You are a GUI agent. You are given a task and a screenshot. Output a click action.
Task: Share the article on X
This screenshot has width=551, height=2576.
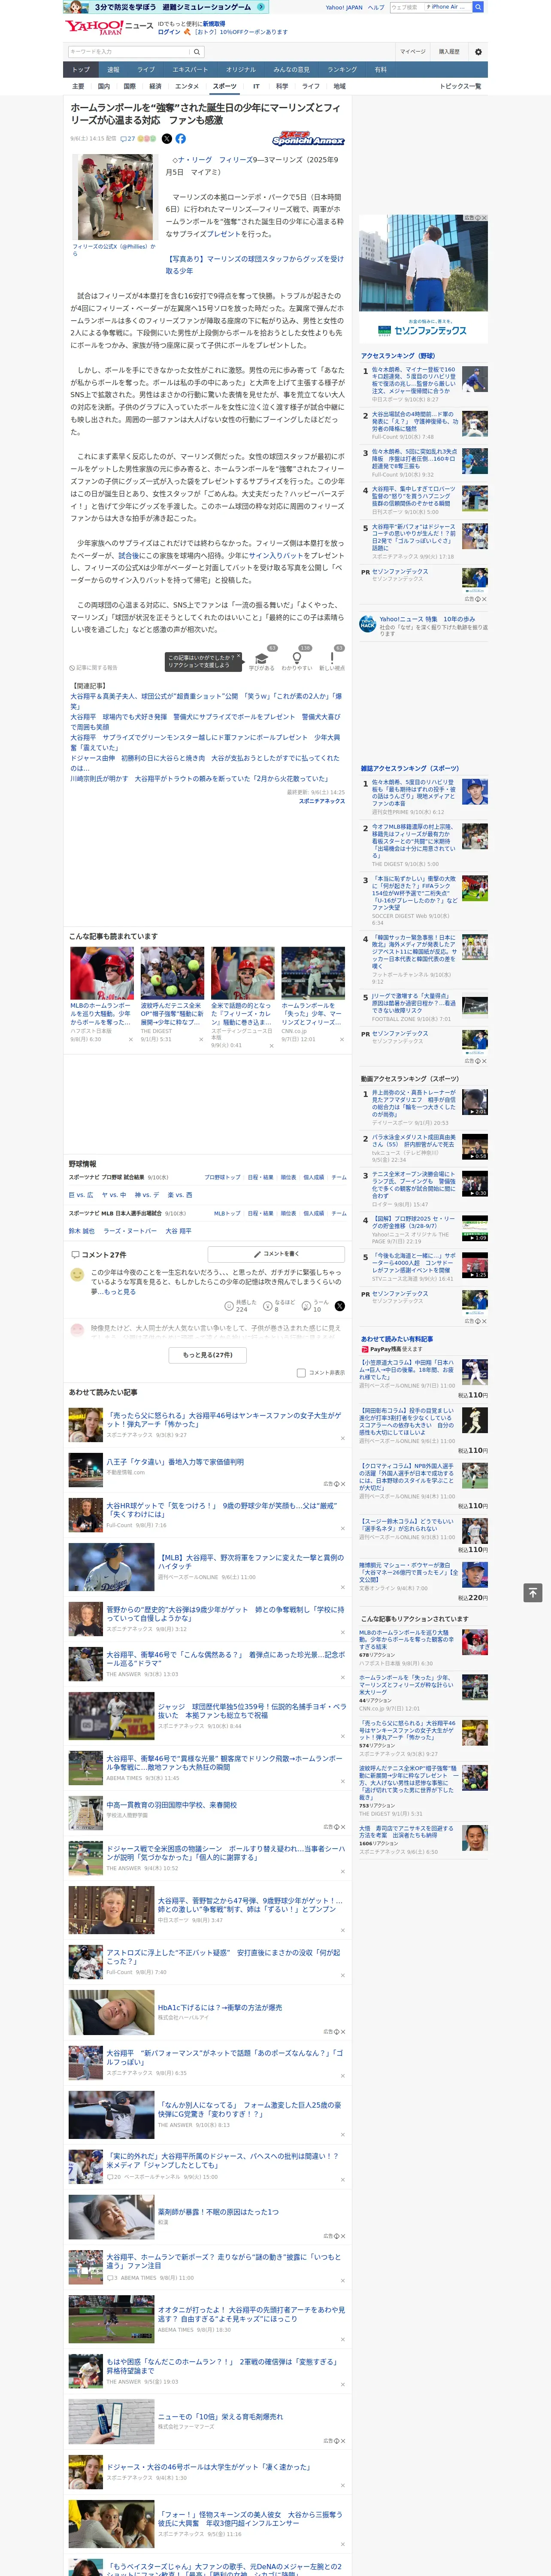pos(167,139)
